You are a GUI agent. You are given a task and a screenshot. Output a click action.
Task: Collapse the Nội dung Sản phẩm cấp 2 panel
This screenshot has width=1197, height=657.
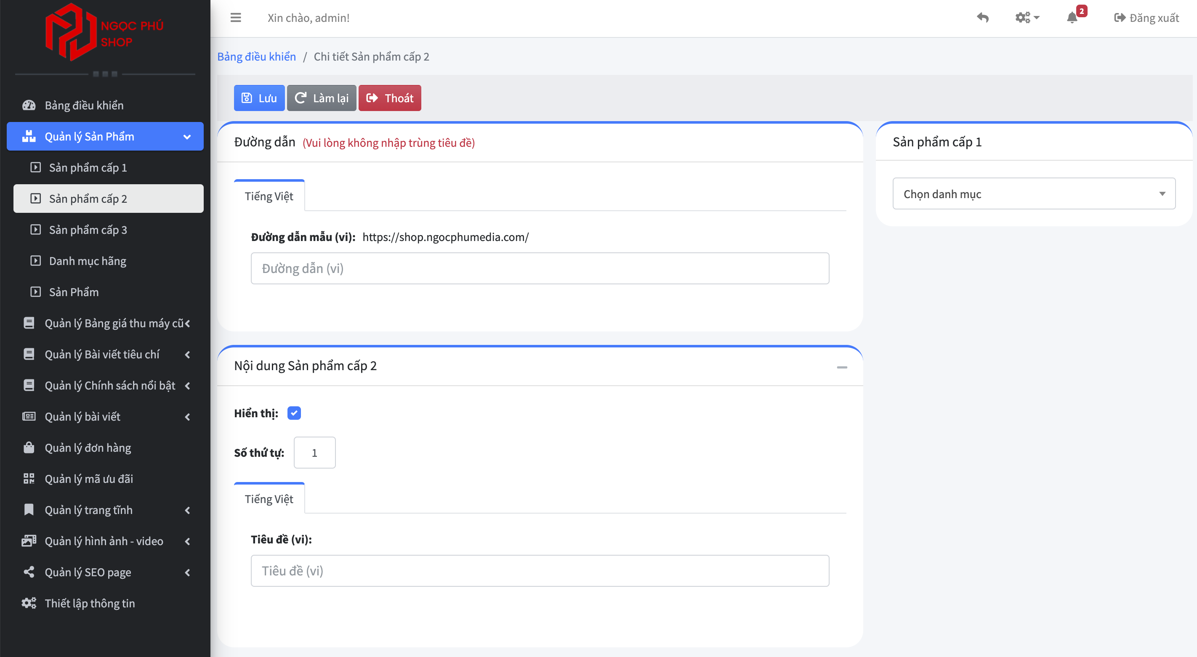coord(841,367)
